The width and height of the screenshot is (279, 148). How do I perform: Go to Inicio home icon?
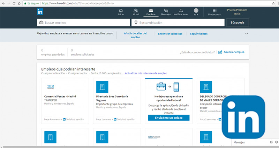pyautogui.click(x=121, y=12)
